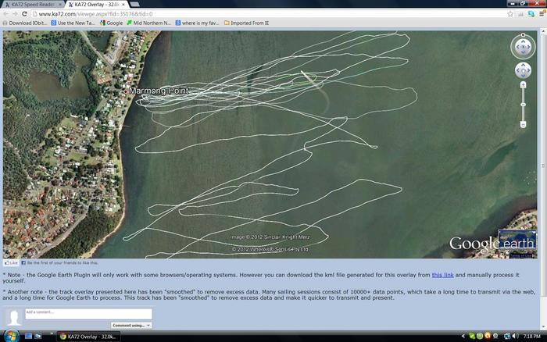Click the Google Earth look-around compass control
This screenshot has height=342, width=547.
click(523, 46)
